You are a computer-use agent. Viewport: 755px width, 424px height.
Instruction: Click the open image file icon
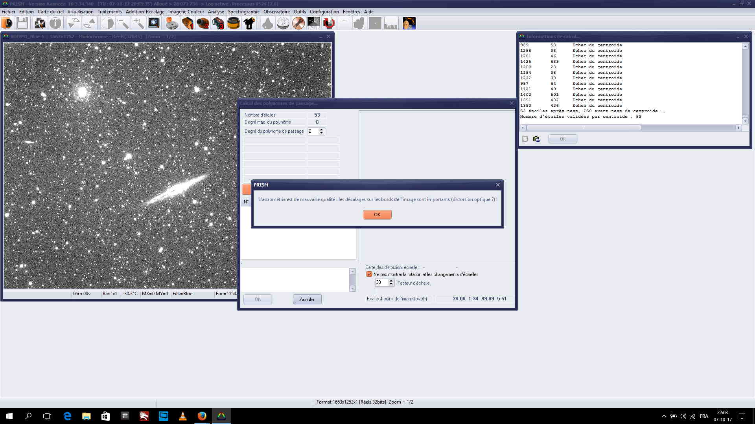tap(7, 23)
